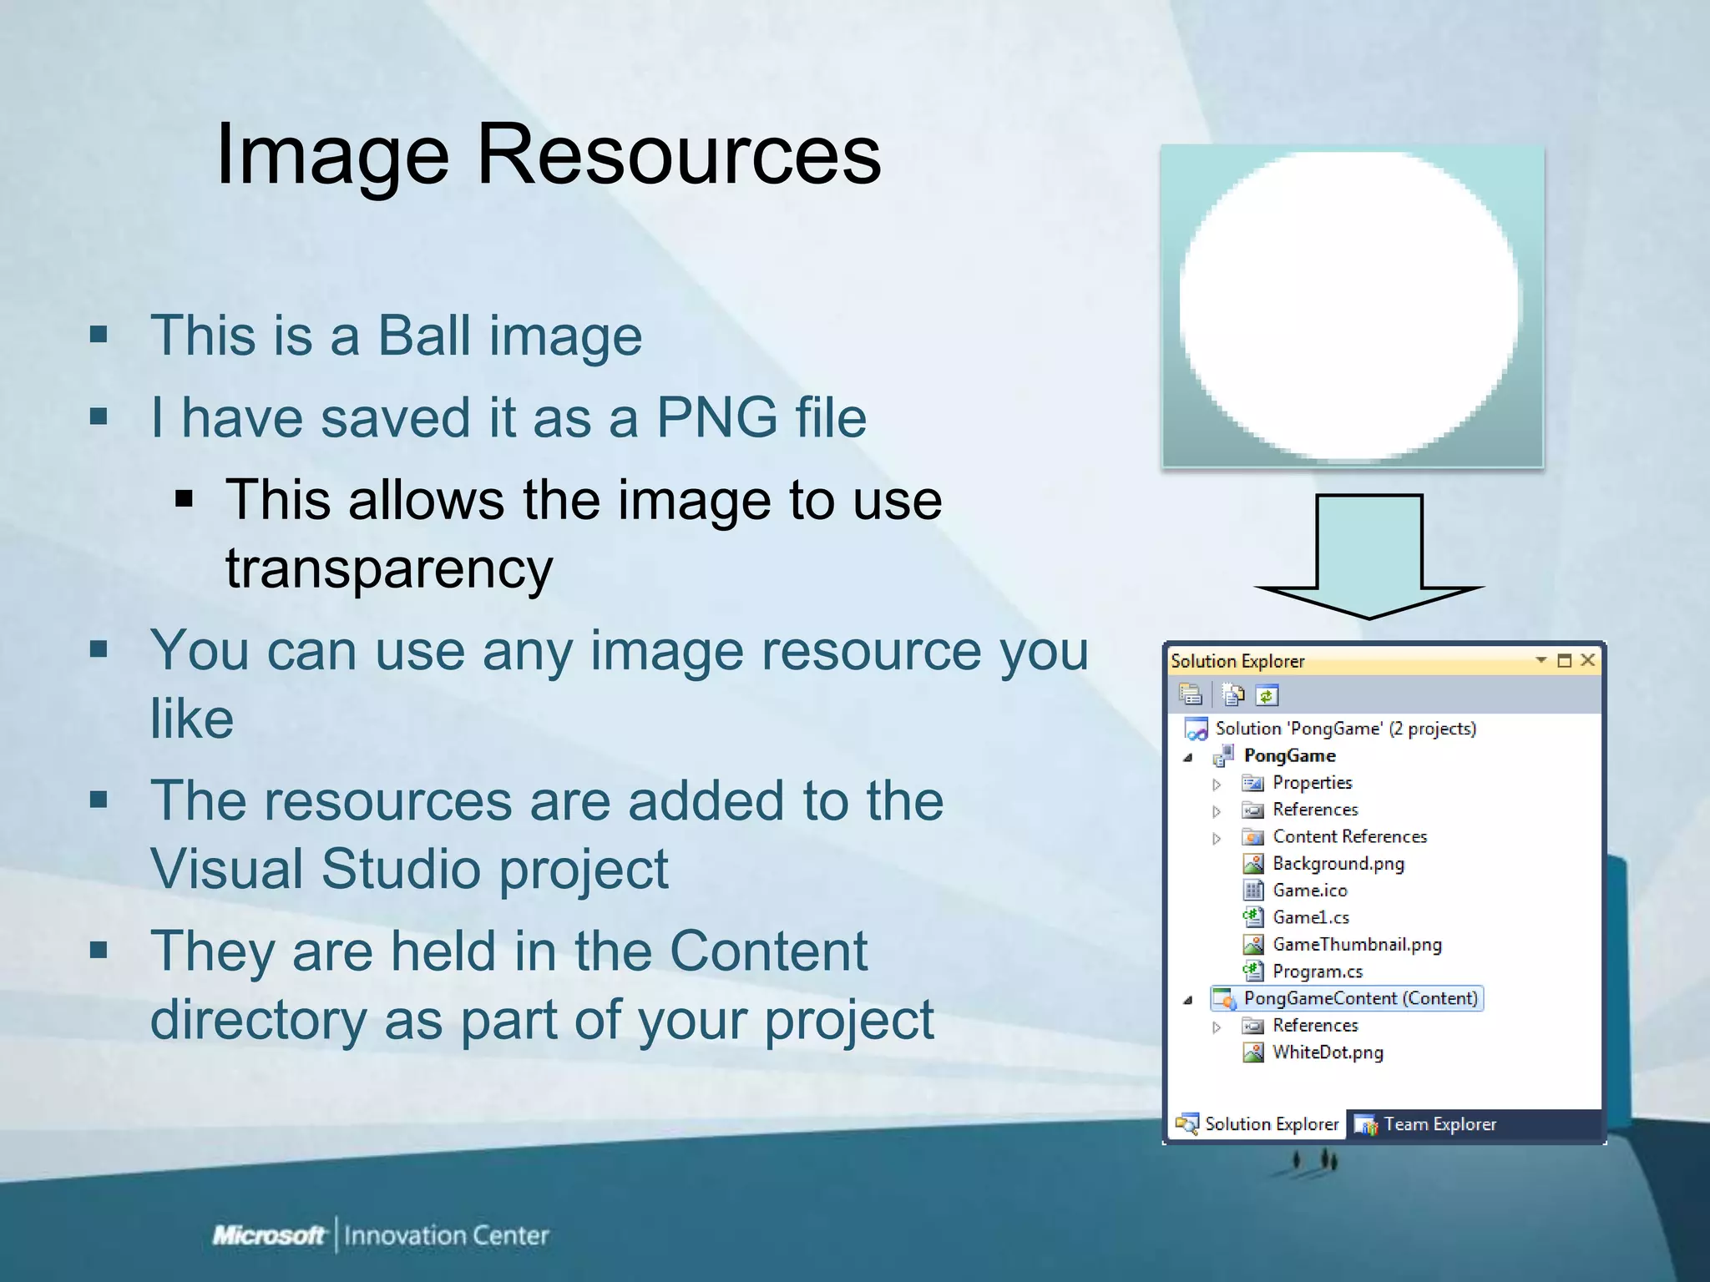This screenshot has height=1282, width=1710.
Task: Click 'I have saved it as a PNG file' text
Action: pos(508,417)
